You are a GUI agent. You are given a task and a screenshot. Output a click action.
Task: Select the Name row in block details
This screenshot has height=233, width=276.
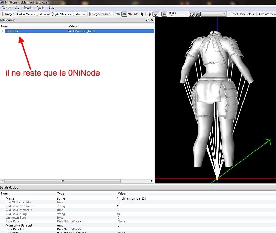(x=138, y=198)
